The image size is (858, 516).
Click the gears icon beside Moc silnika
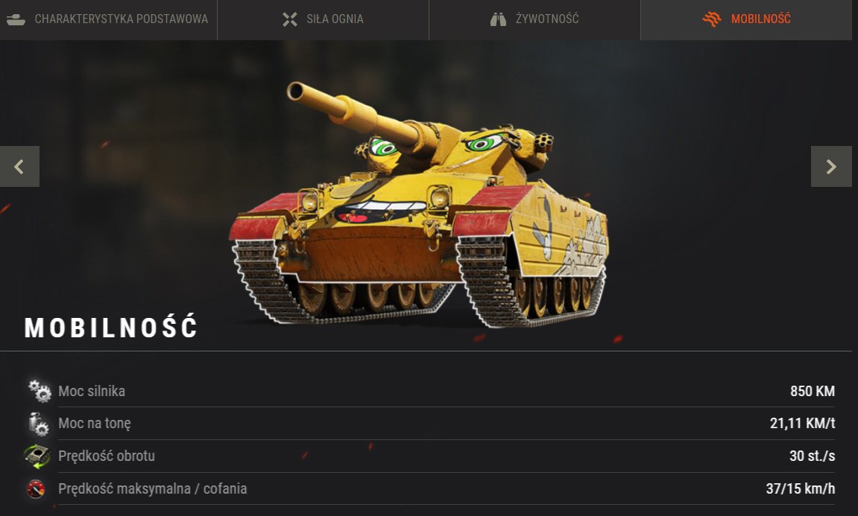40,391
